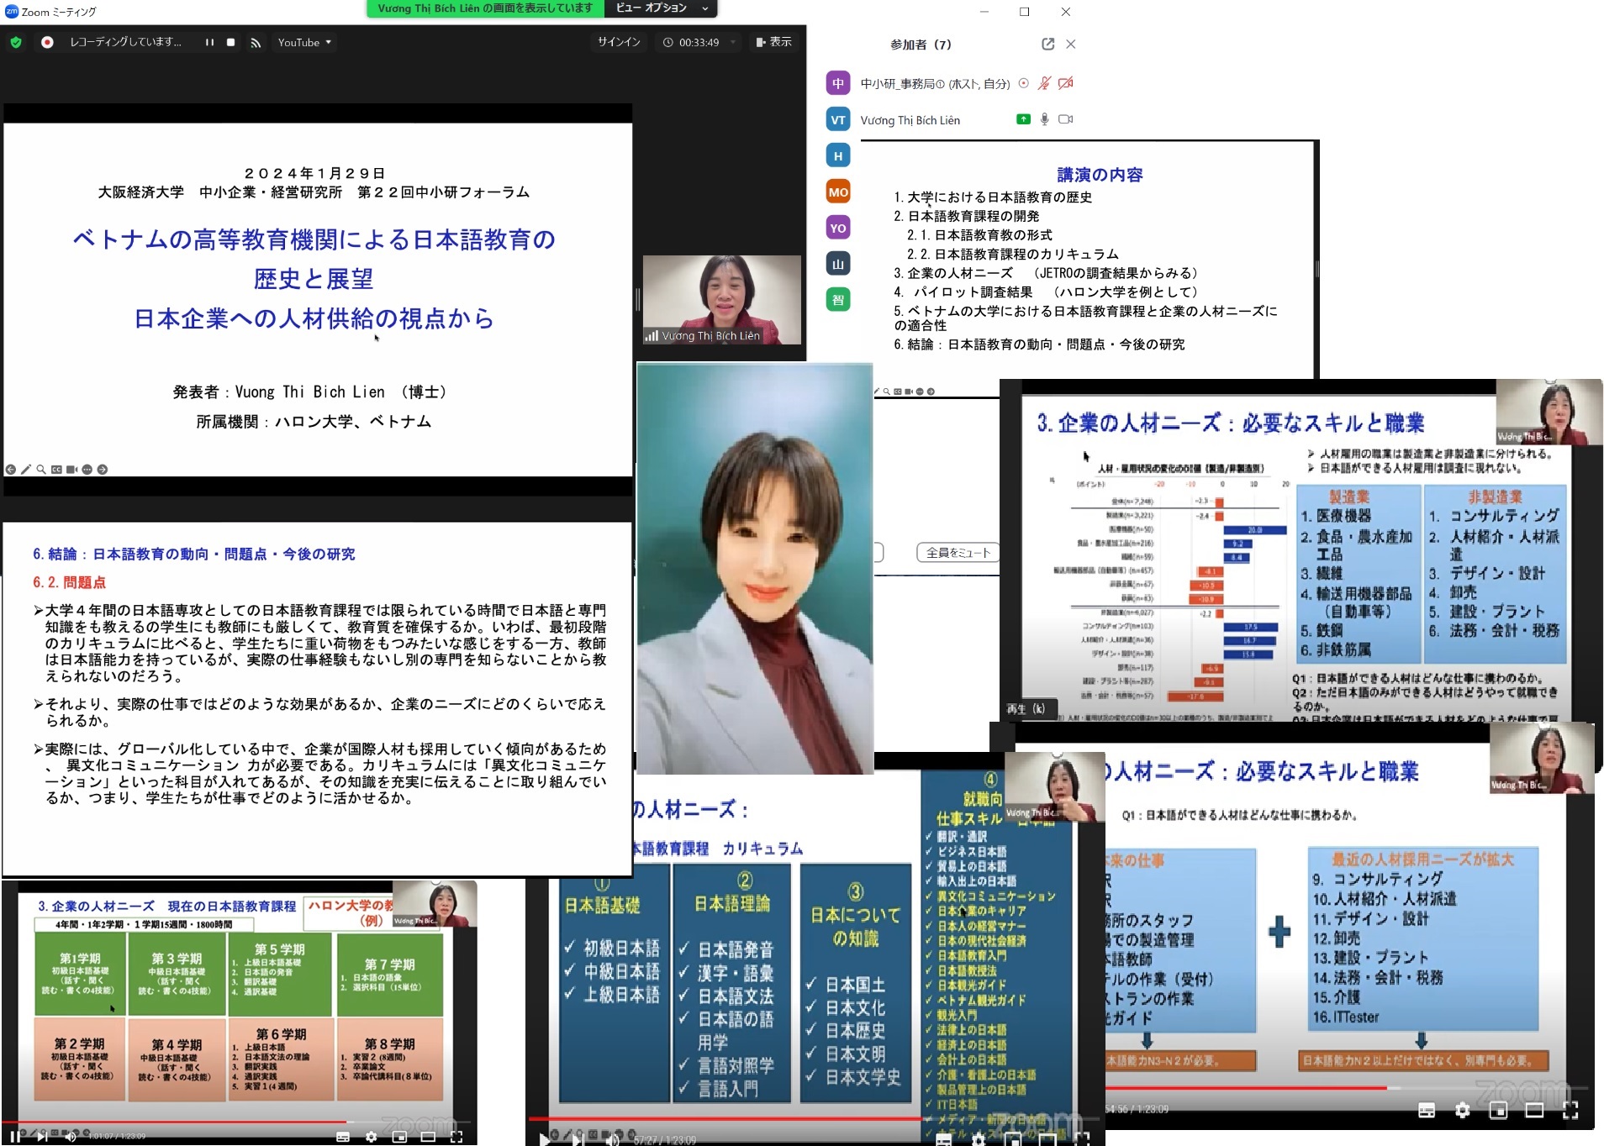This screenshot has height=1146, width=1604.
Task: Click the サインイン button
Action: click(x=619, y=42)
